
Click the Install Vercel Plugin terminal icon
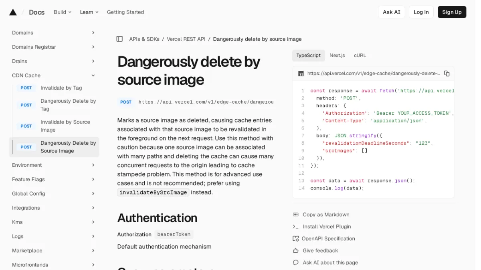pyautogui.click(x=296, y=227)
